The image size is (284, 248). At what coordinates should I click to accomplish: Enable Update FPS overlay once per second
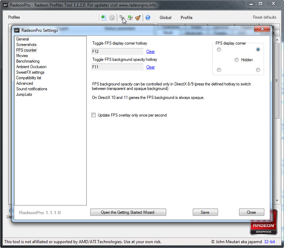(94, 115)
